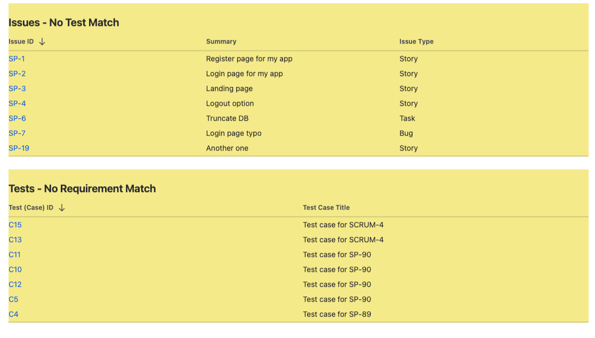
Task: Open issue link SP-2
Action: tap(17, 73)
